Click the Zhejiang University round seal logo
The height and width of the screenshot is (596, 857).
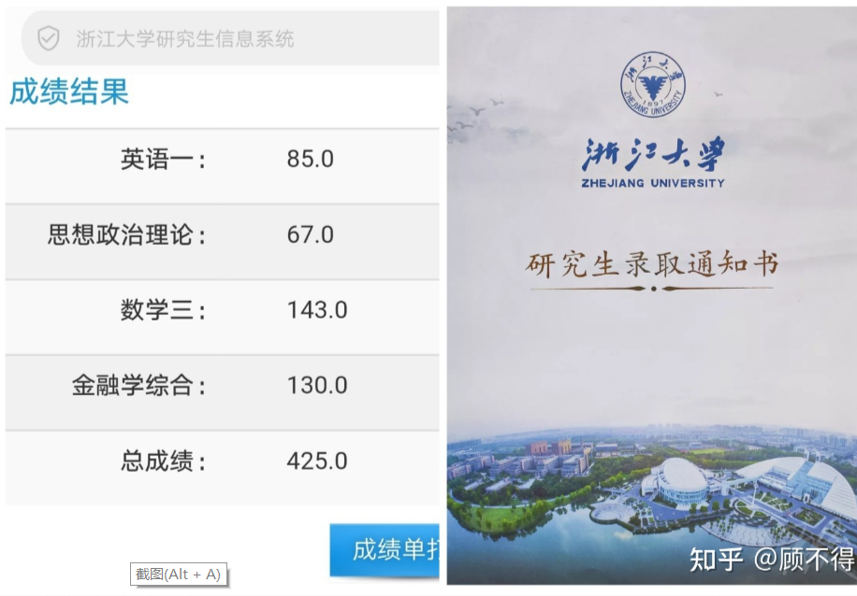(x=653, y=84)
